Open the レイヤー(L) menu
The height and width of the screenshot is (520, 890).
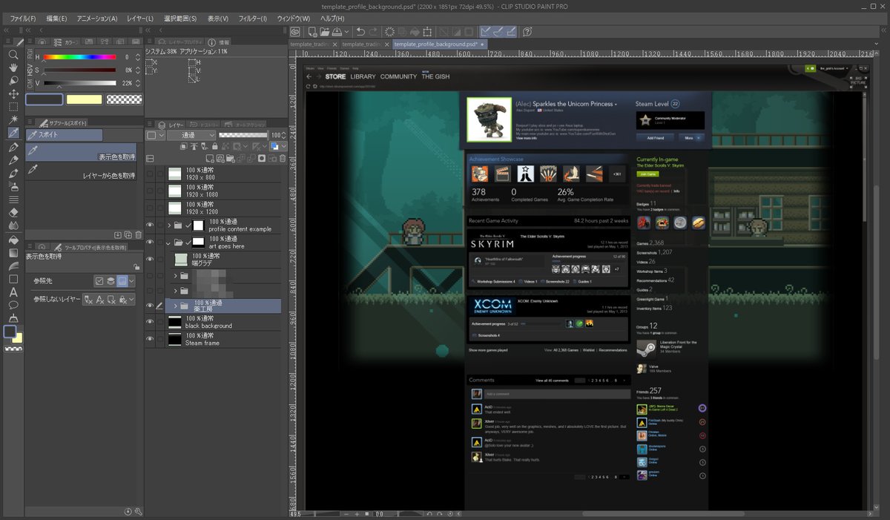pyautogui.click(x=140, y=19)
